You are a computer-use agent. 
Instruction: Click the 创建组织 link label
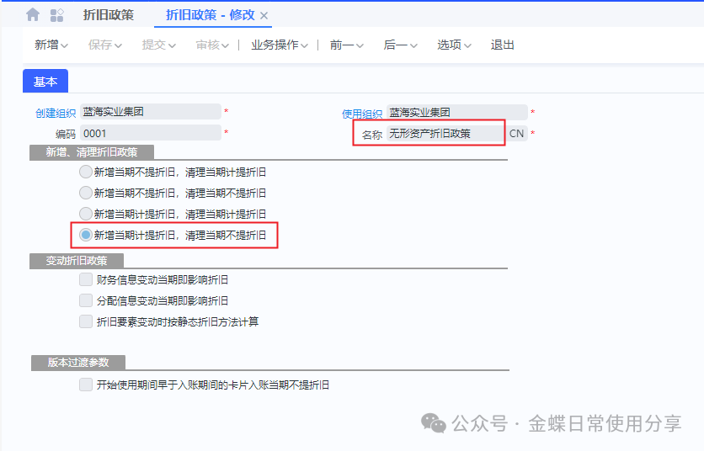tap(55, 114)
